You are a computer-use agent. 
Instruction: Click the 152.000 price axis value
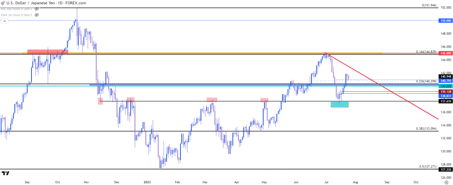[x=446, y=7]
